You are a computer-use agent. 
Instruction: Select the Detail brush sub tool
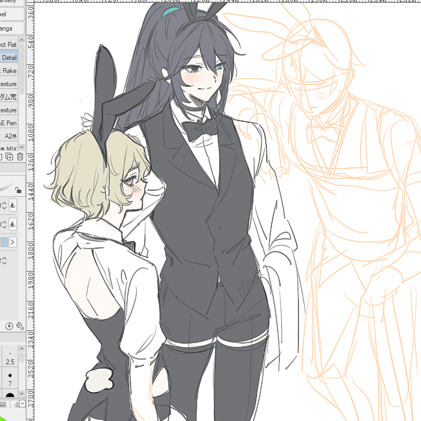point(9,57)
